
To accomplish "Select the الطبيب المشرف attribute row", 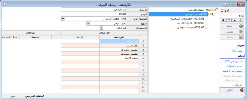I will [104, 50].
